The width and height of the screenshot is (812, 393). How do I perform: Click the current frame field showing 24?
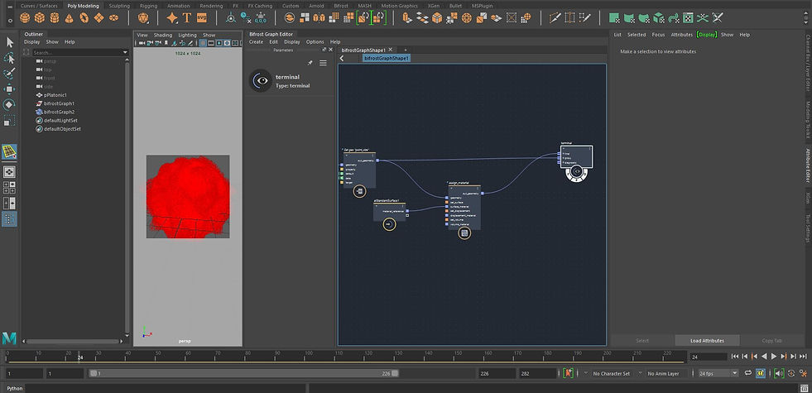click(709, 357)
